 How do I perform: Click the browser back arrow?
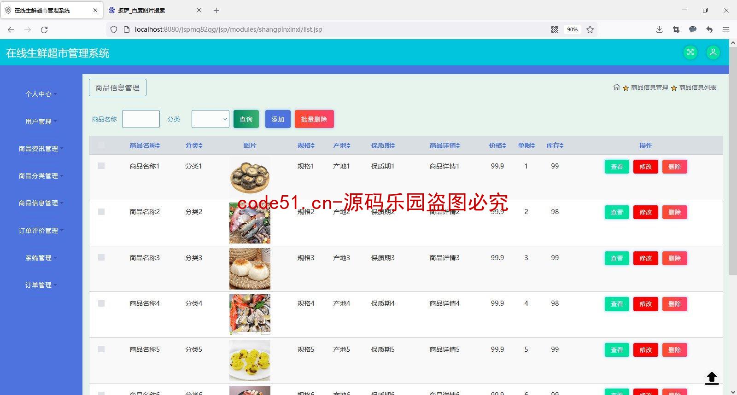point(11,29)
